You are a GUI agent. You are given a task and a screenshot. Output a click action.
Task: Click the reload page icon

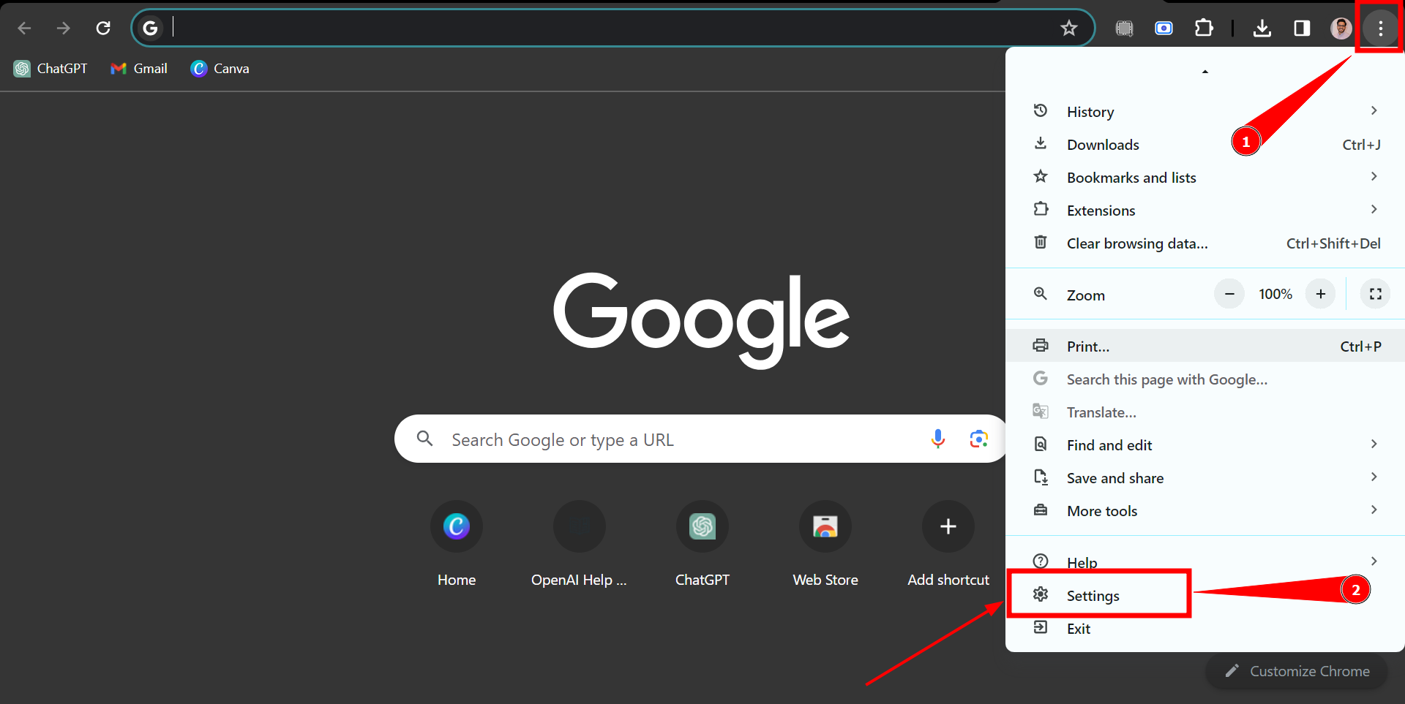103,28
